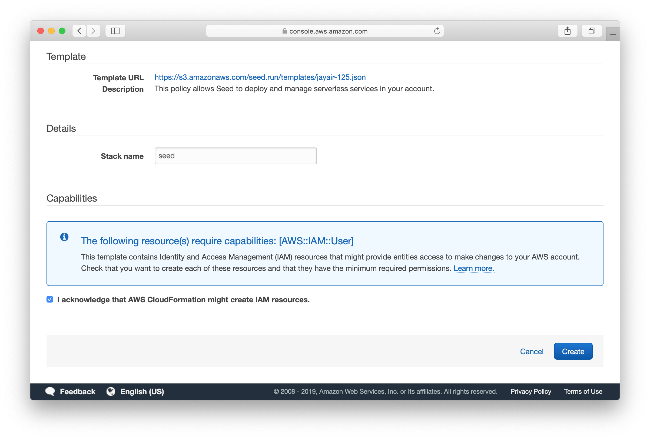This screenshot has width=650, height=440.
Task: Click the globe language icon
Action: pyautogui.click(x=111, y=391)
